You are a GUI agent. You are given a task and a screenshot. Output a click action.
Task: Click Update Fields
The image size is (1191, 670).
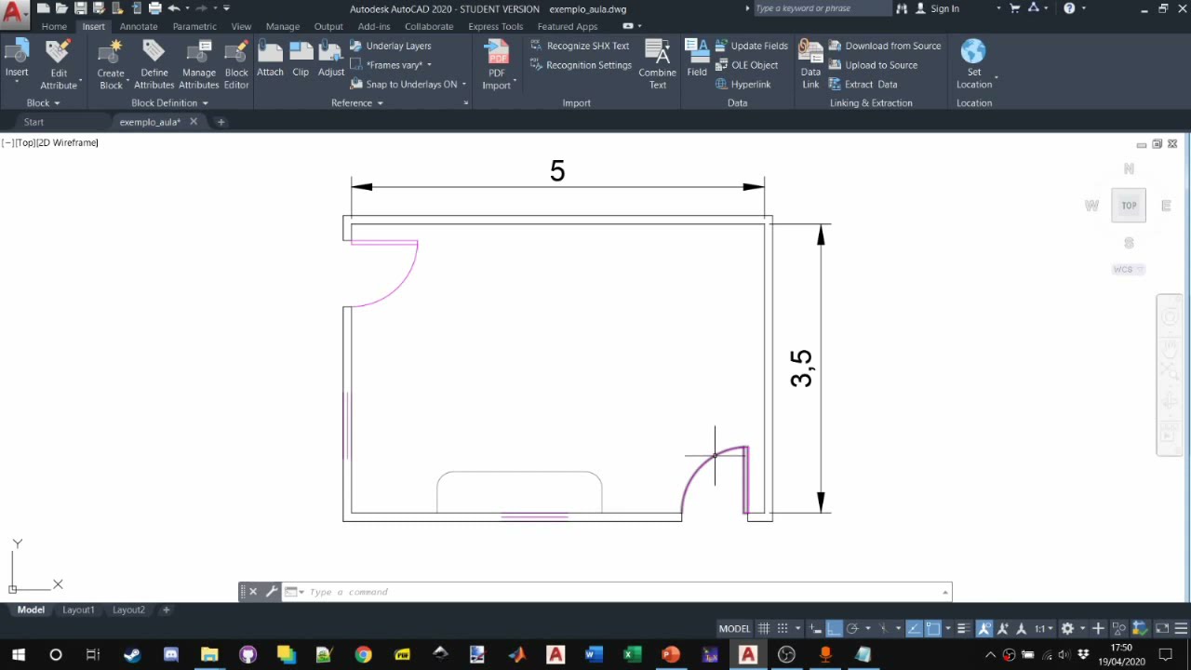751,46
